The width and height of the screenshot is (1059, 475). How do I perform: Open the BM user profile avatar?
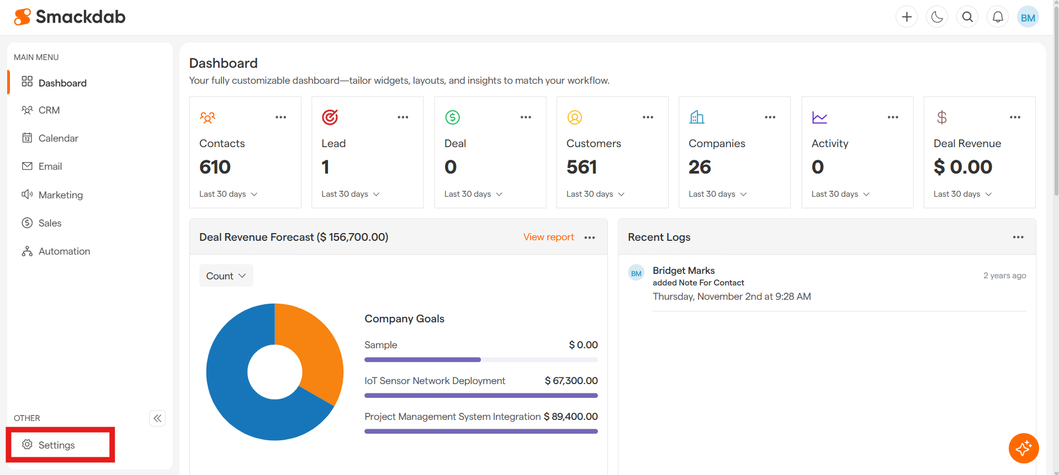pos(1028,18)
